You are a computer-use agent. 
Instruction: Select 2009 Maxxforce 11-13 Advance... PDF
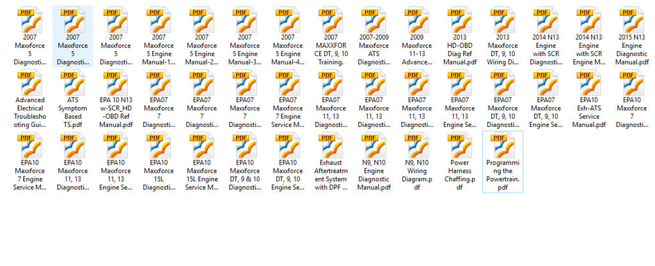point(417,36)
